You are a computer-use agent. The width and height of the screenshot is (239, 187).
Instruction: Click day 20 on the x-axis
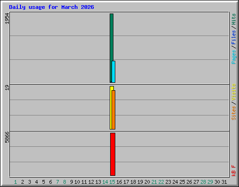[147, 182]
